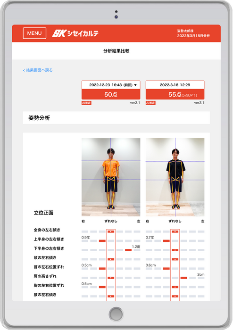
Task: Click the right AI推定 badge
Action: pos(150,103)
